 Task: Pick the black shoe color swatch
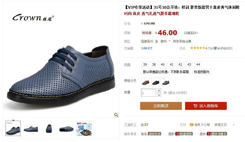(x=156, y=82)
